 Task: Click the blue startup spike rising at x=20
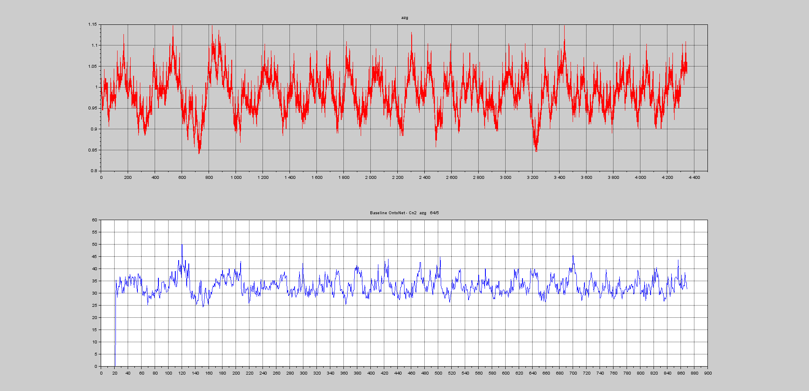tap(115, 328)
